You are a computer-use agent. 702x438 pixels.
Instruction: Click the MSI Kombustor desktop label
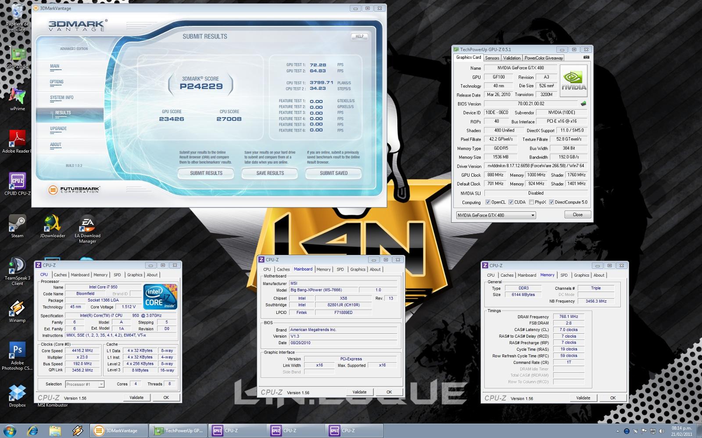tap(53, 405)
